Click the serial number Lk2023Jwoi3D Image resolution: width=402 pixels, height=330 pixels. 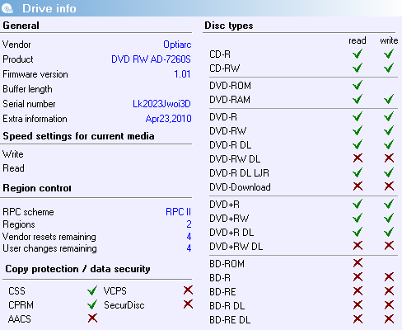point(161,104)
